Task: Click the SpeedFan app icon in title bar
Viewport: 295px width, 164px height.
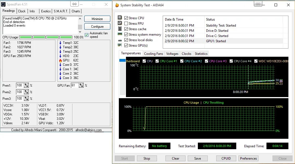Action: [x=3, y=4]
